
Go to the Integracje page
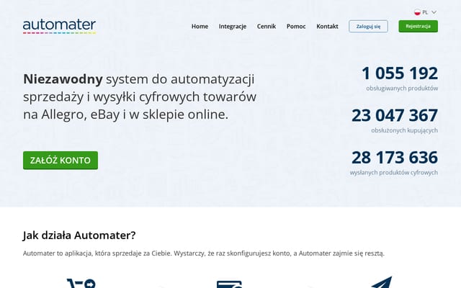point(233,27)
